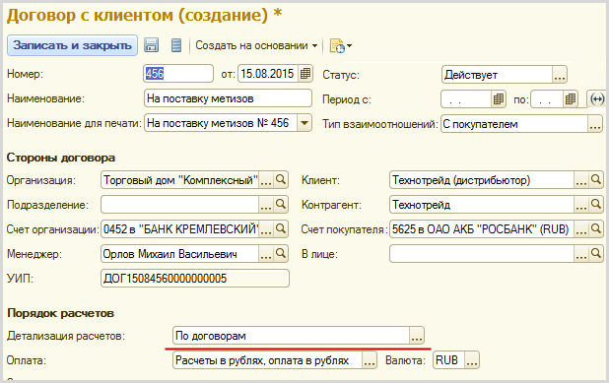Open Валюта RUB selection ellipsis
The width and height of the screenshot is (609, 383).
click(x=472, y=360)
